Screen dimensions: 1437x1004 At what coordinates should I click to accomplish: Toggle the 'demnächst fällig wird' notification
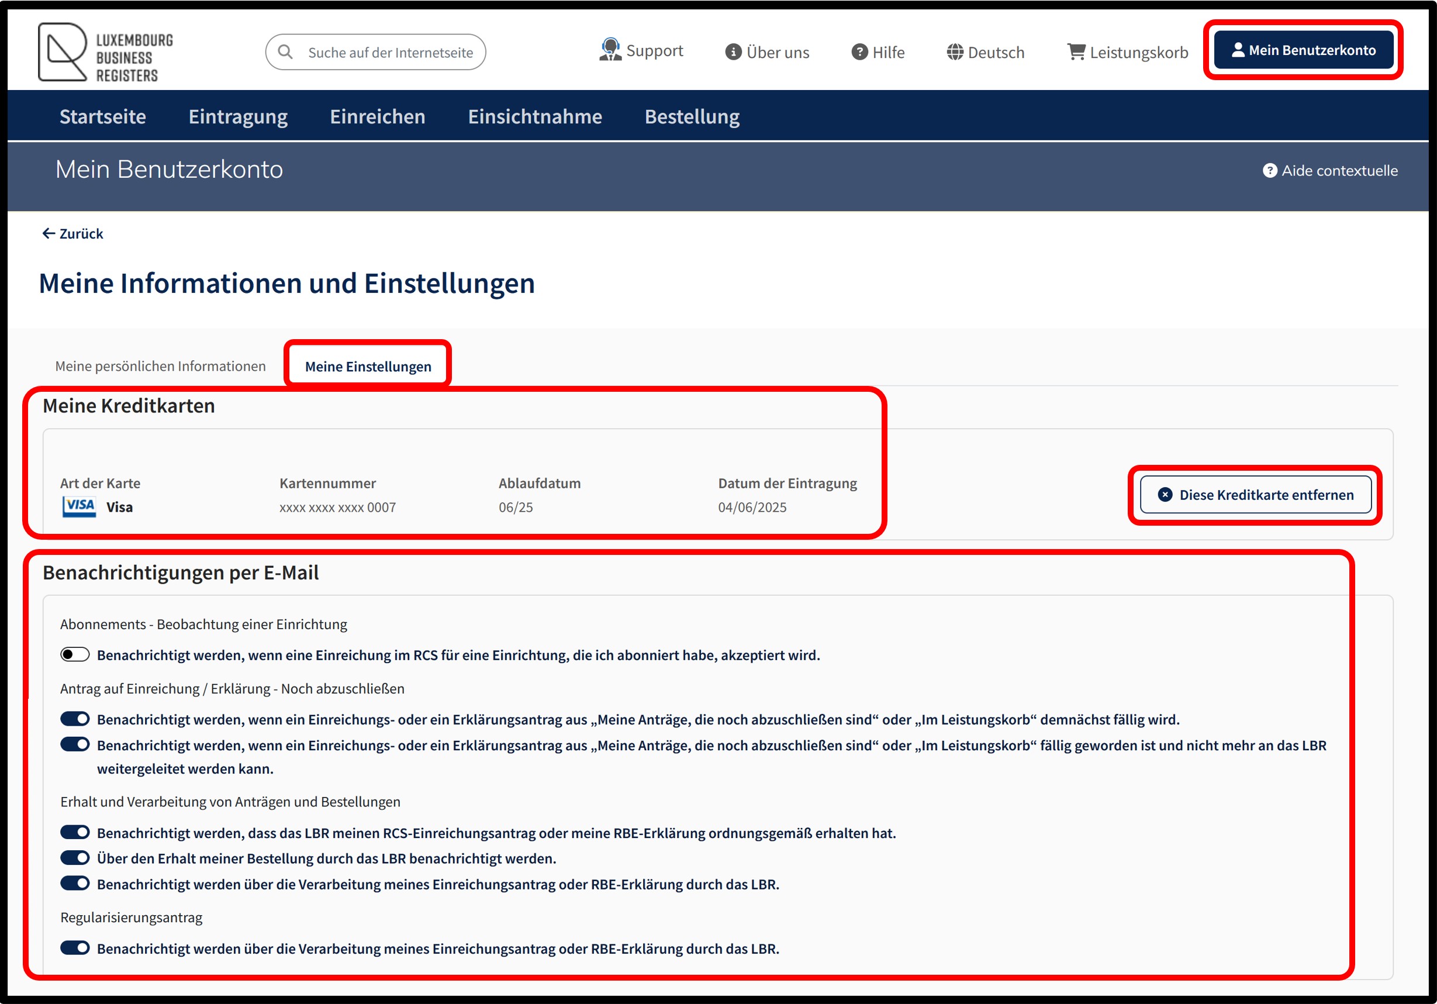[74, 719]
